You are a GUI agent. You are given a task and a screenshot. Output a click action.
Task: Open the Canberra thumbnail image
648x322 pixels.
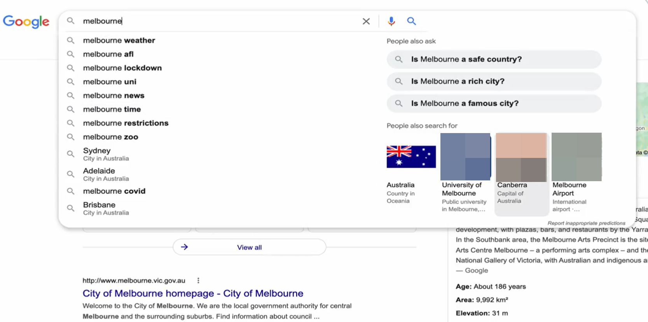tap(521, 157)
